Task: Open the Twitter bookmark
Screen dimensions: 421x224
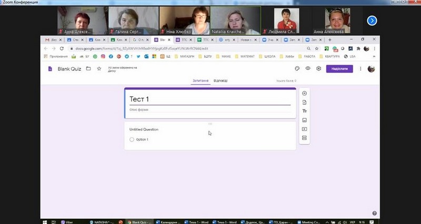Action: (x=138, y=56)
